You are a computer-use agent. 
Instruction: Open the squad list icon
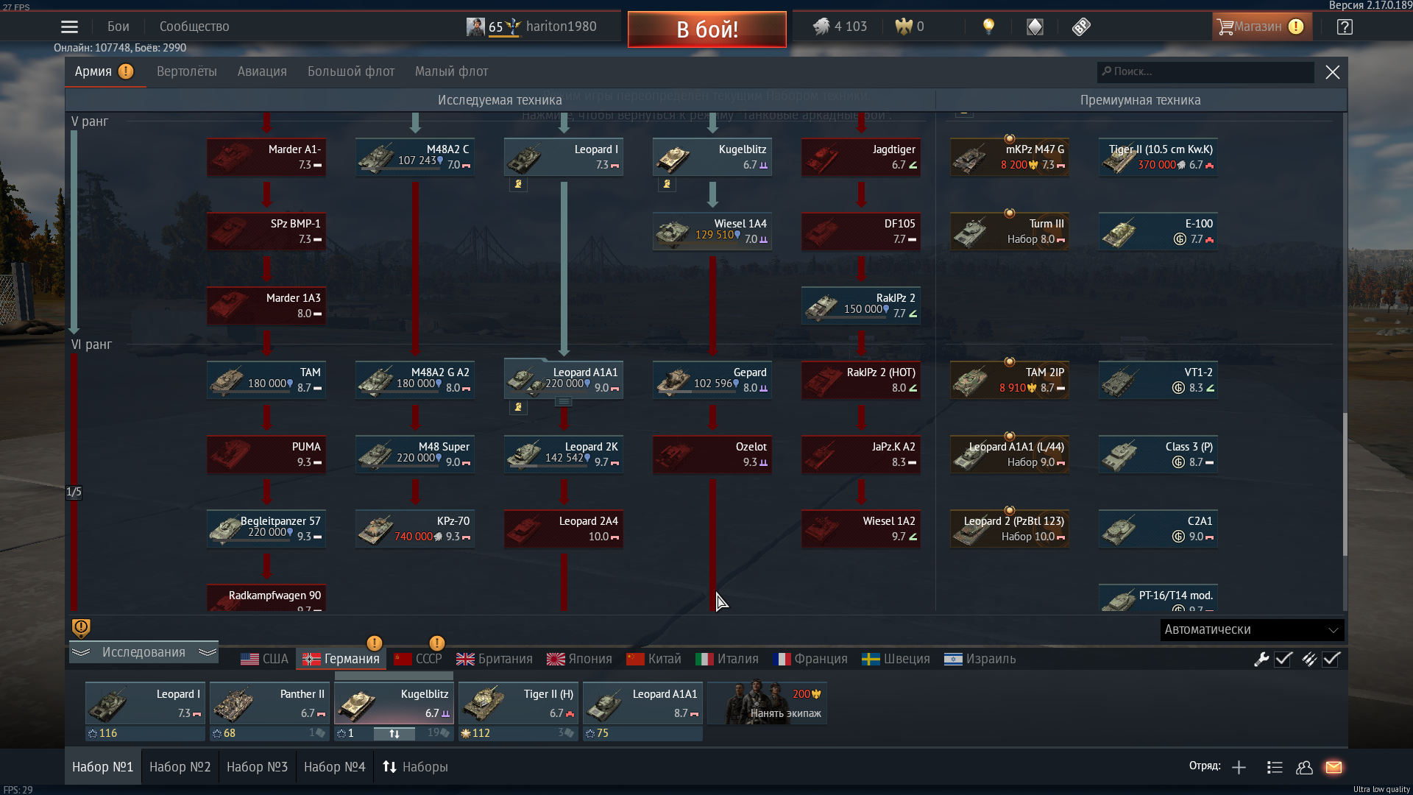click(x=1275, y=768)
